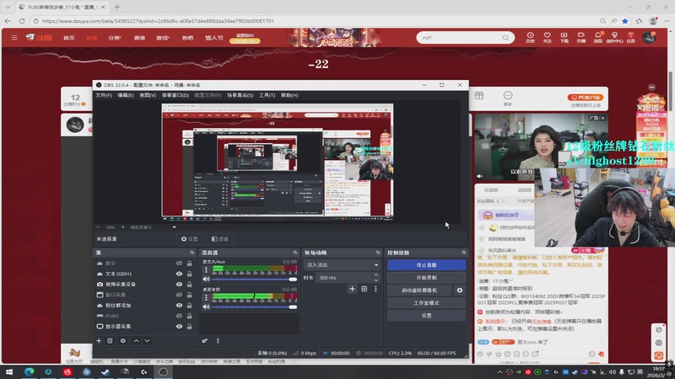Open audio mixer panel options menu

(x=218, y=341)
